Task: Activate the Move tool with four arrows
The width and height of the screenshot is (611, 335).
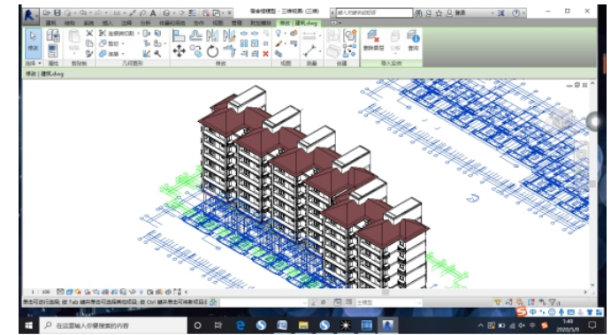Action: coord(179,51)
